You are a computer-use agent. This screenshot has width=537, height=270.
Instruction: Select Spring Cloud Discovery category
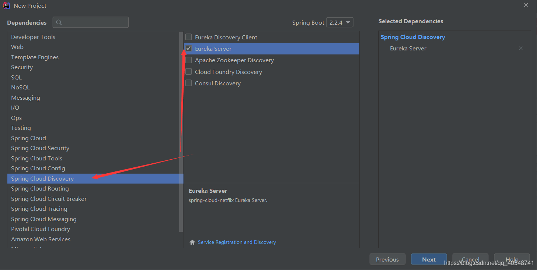(x=95, y=178)
